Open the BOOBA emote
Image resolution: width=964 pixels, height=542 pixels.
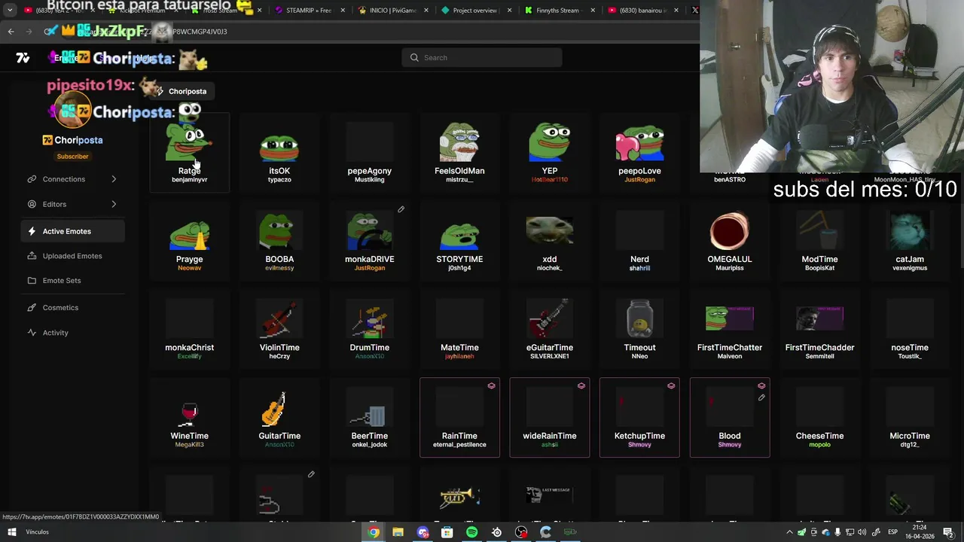[x=279, y=241]
